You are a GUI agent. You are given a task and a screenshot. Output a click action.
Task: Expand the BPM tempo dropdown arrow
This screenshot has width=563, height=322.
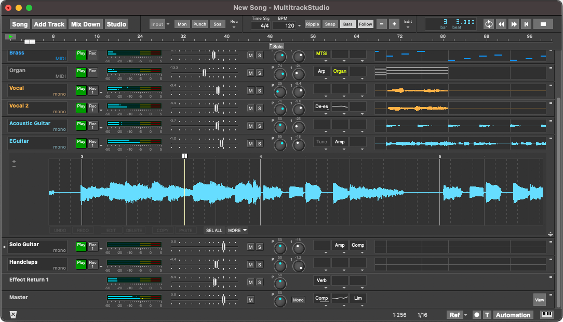299,26
